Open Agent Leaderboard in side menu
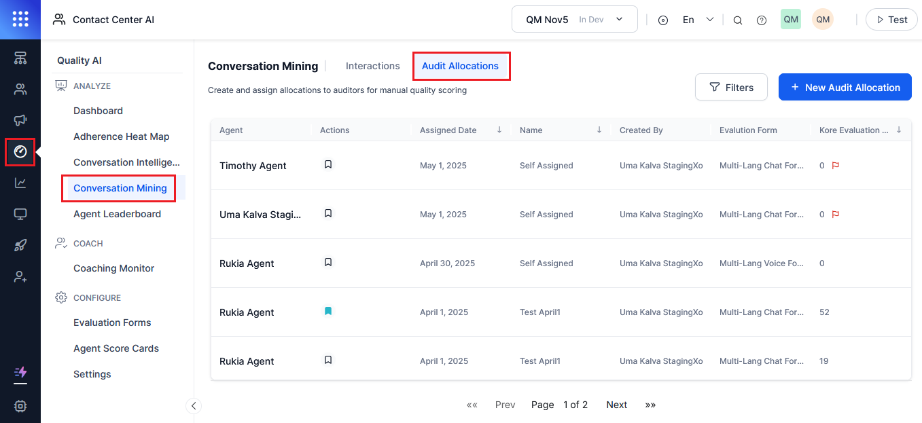 click(x=117, y=214)
